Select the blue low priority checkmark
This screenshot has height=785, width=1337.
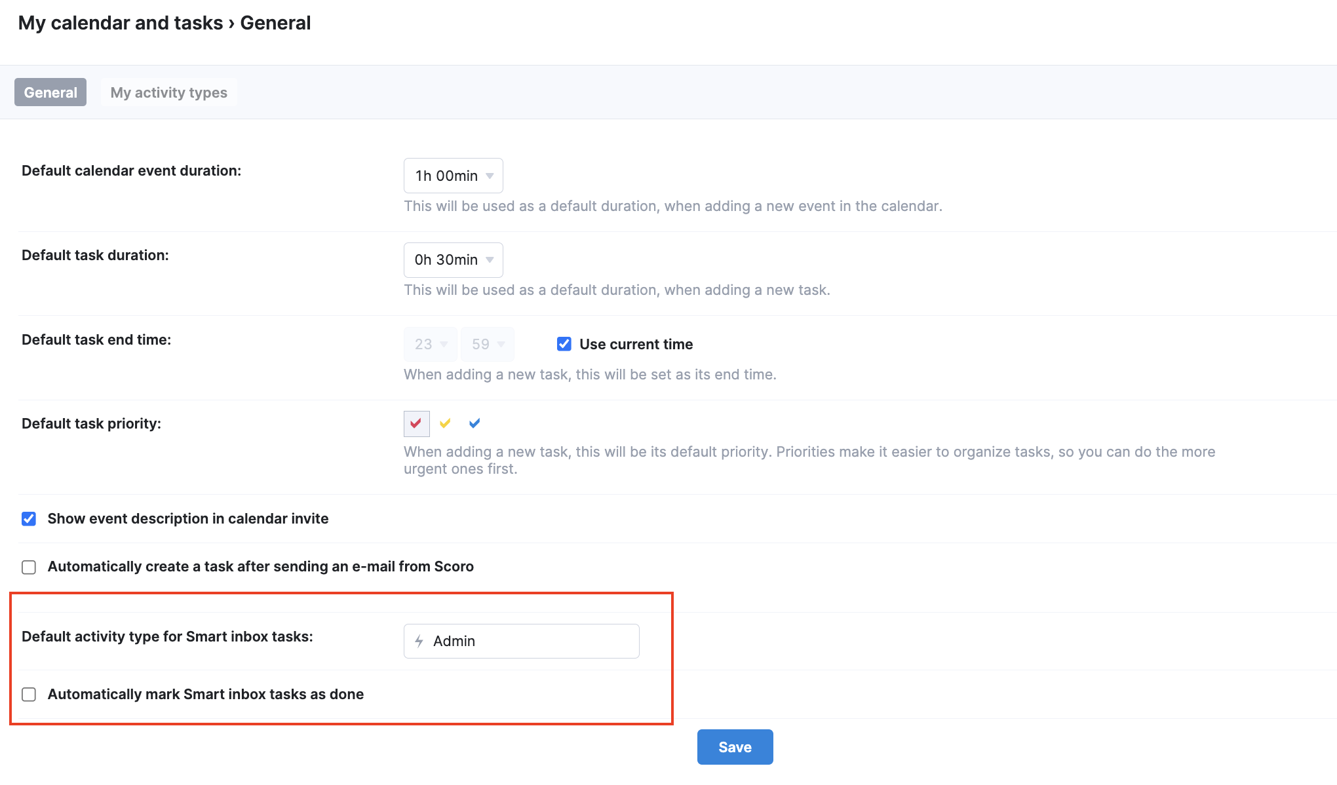(475, 423)
